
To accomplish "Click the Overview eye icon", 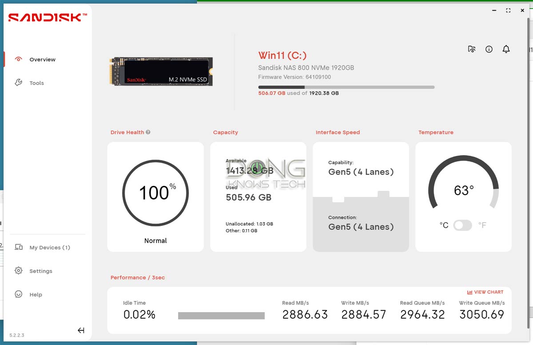I will [18, 59].
